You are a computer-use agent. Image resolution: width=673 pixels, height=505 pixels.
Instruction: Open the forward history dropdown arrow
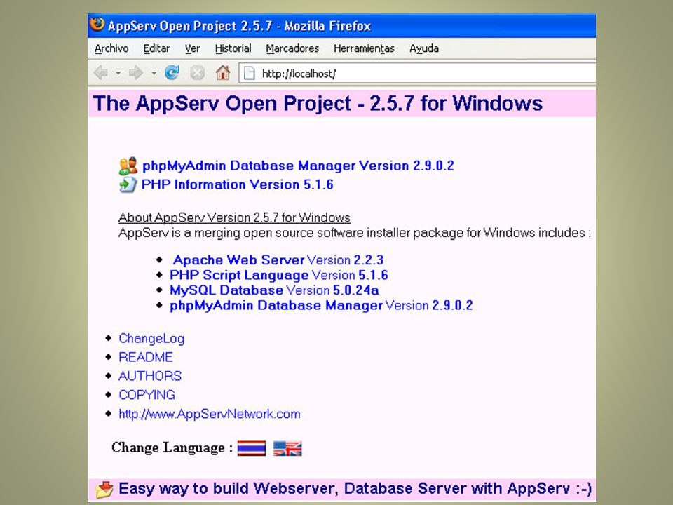154,74
